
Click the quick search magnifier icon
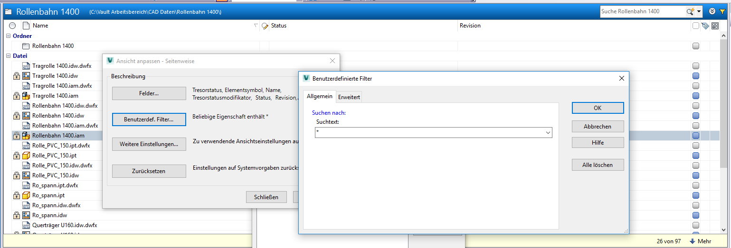tap(690, 11)
